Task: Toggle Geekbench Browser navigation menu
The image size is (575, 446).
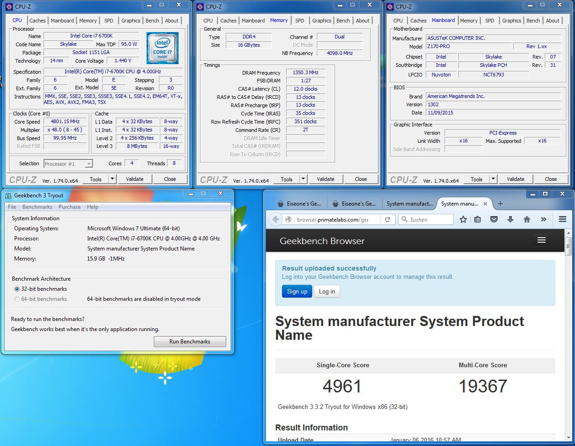Action: [542, 240]
